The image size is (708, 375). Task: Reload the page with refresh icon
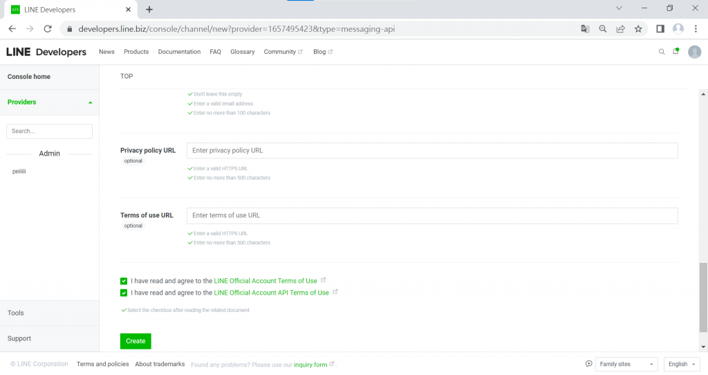point(48,29)
